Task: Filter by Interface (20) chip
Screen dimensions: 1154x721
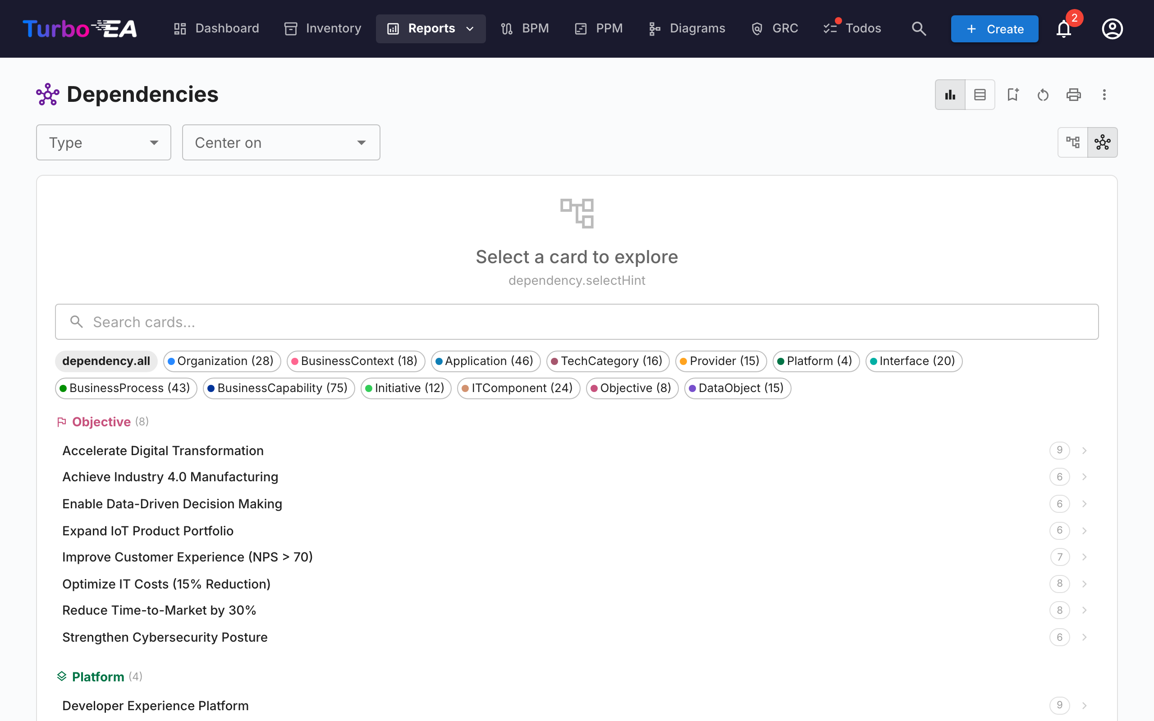Action: (x=914, y=361)
